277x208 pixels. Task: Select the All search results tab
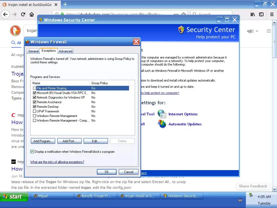pyautogui.click(x=16, y=43)
